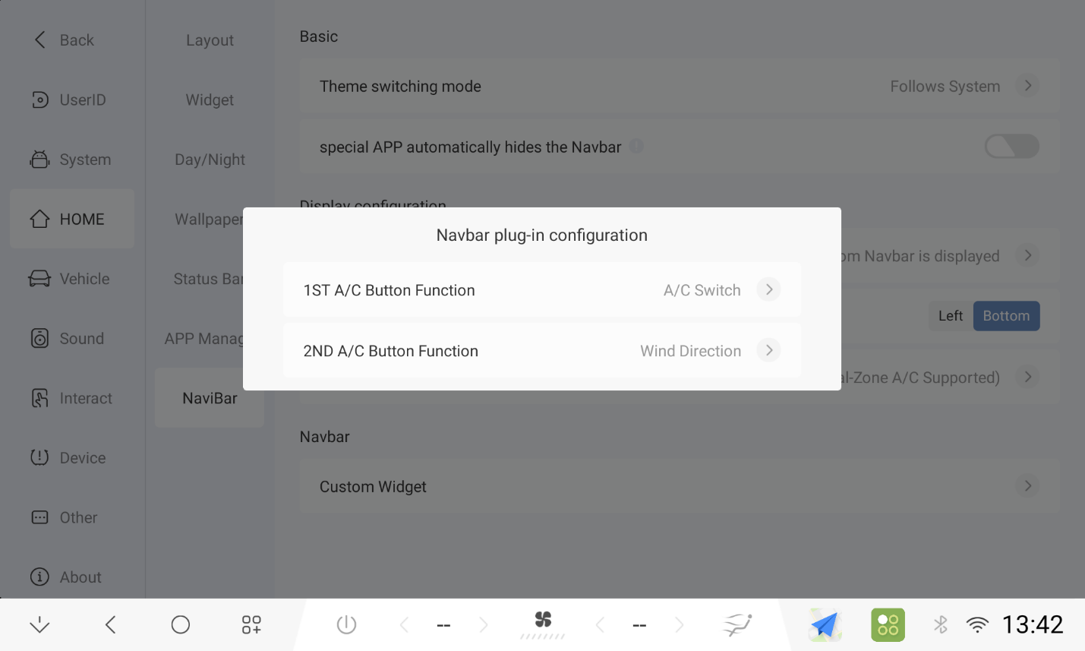Open 1ST A/C Button Function options

[x=542, y=289]
